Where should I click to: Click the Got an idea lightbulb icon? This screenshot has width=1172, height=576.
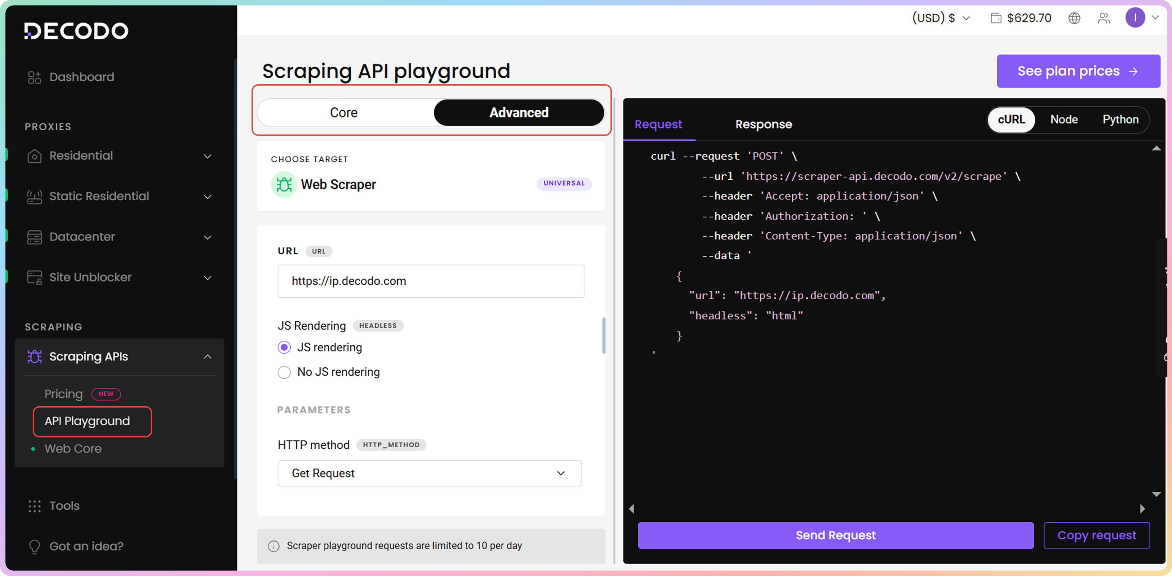[34, 546]
